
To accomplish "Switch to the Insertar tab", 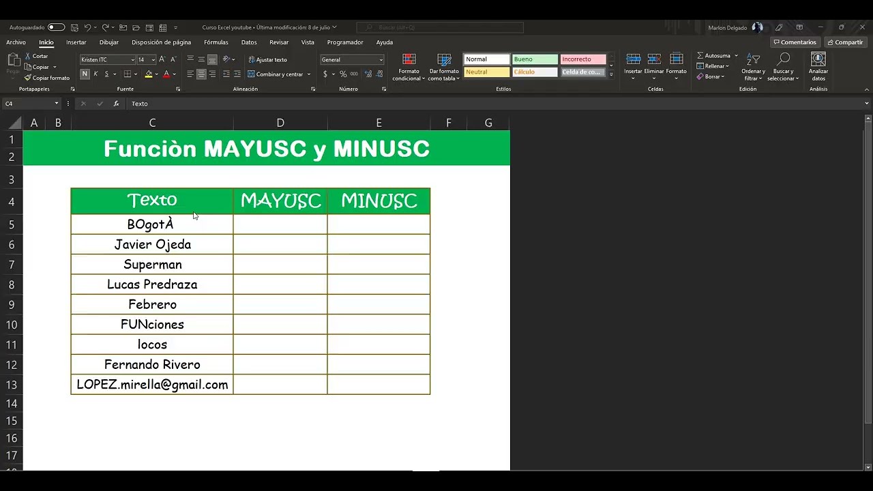I will 76,42.
